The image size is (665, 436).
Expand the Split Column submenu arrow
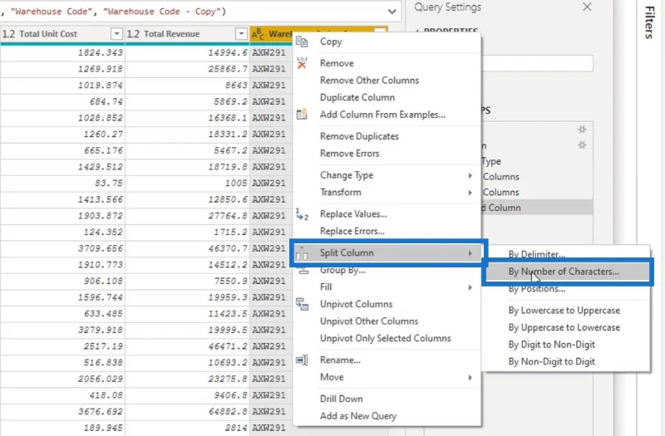pos(470,253)
